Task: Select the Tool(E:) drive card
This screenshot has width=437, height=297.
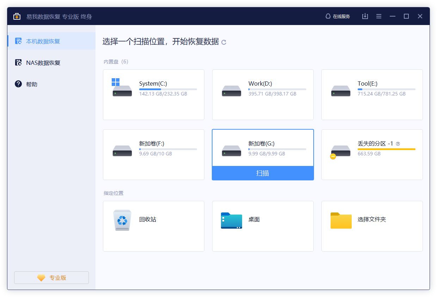Action: point(372,94)
